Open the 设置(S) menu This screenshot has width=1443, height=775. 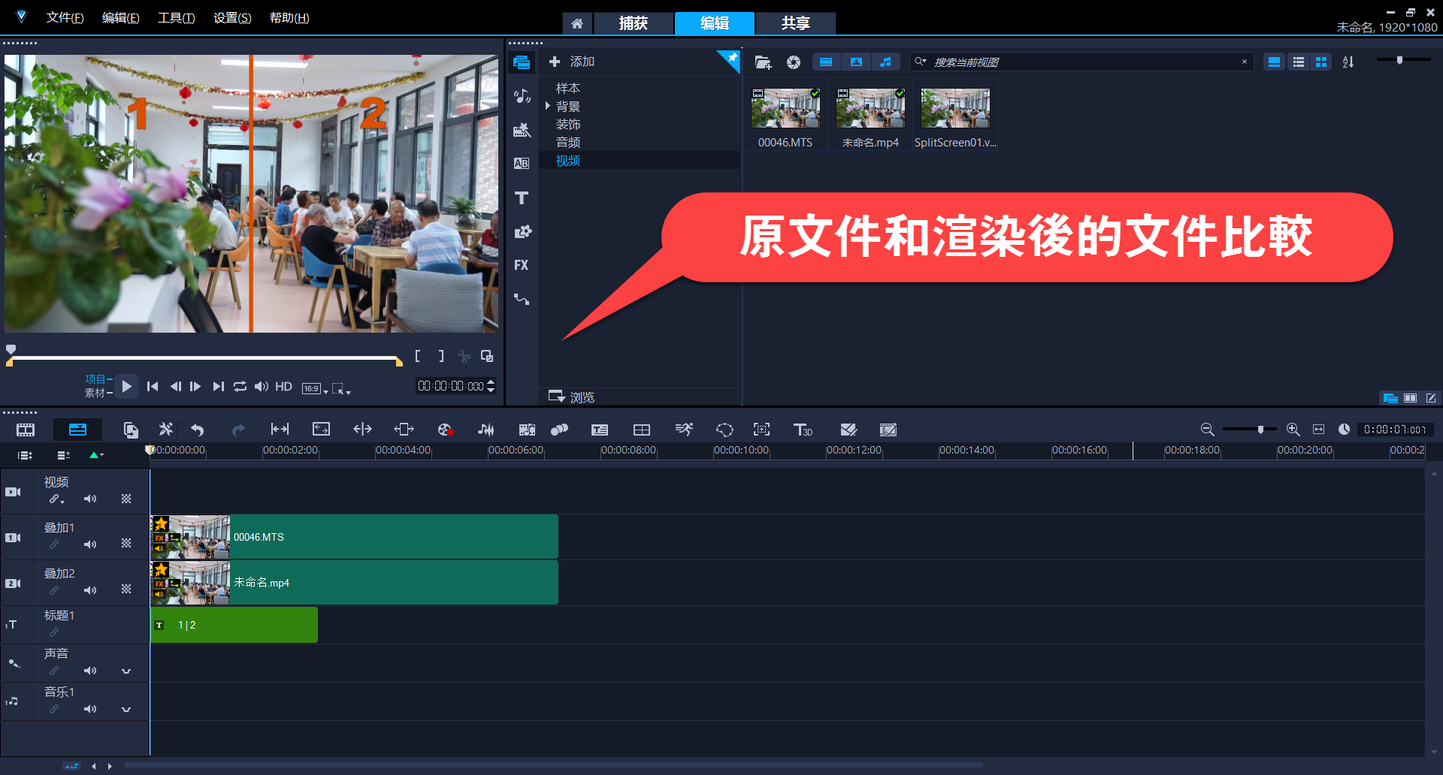coord(232,17)
